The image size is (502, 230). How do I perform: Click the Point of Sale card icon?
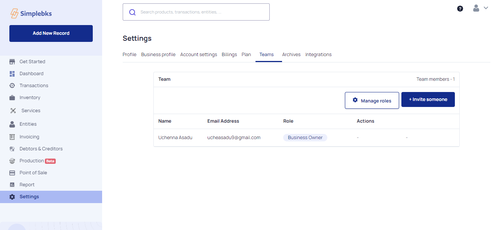point(12,173)
